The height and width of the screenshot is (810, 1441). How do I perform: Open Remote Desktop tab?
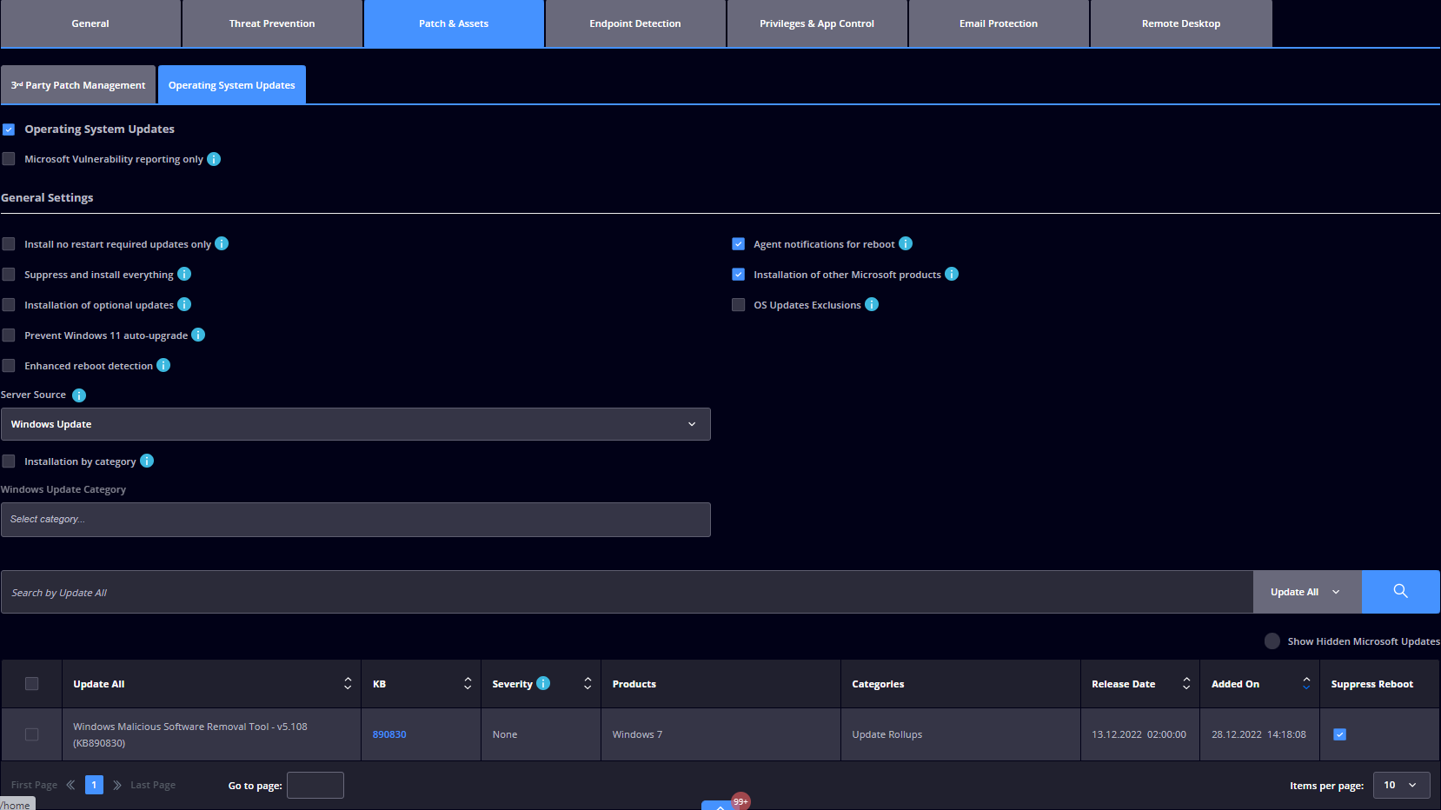1181,23
